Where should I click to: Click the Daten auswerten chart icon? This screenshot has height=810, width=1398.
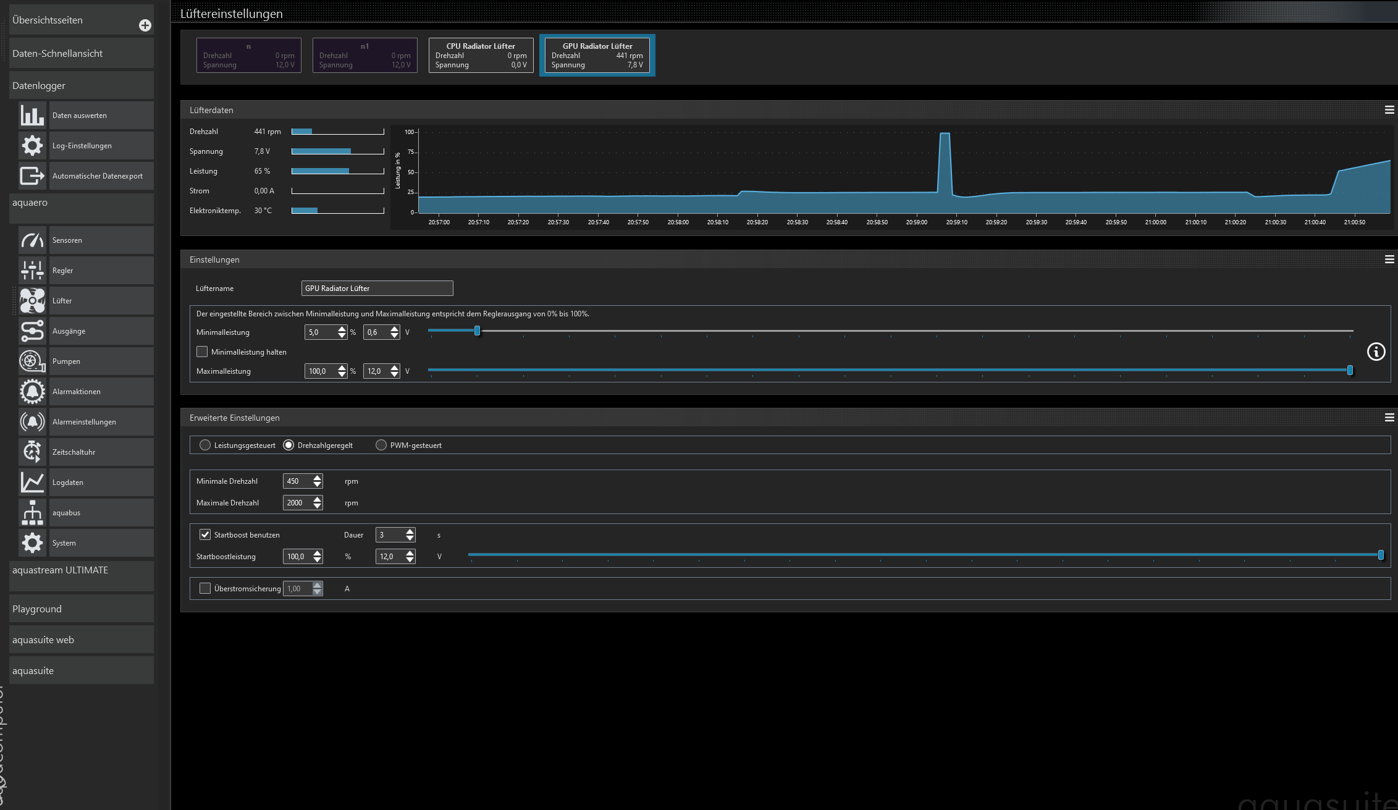click(32, 116)
